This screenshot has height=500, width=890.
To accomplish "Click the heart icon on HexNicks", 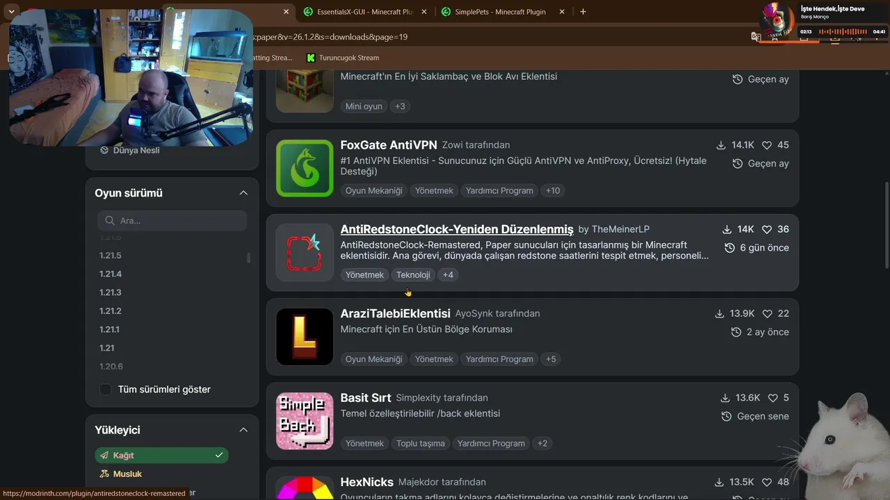I will click(767, 482).
